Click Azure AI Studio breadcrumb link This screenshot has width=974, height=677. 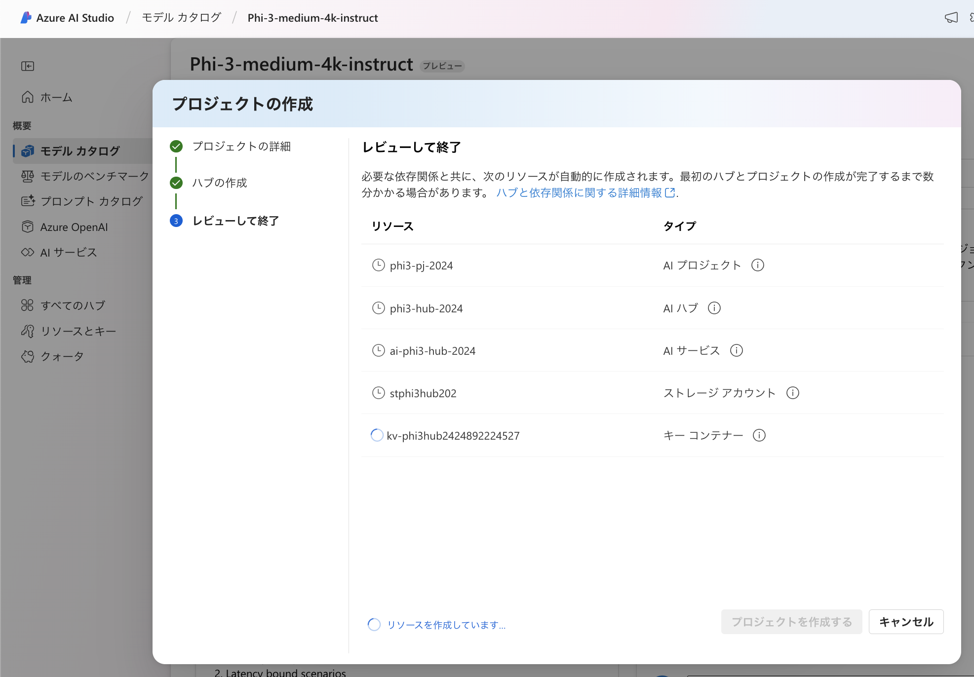coord(75,18)
